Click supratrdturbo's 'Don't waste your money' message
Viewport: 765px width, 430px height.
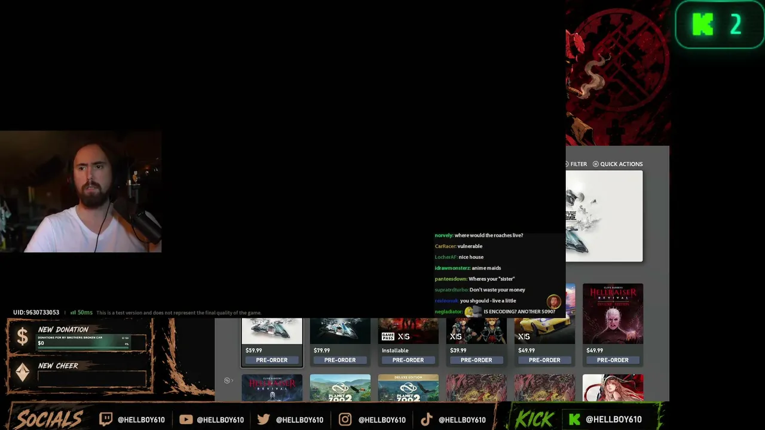(480, 290)
